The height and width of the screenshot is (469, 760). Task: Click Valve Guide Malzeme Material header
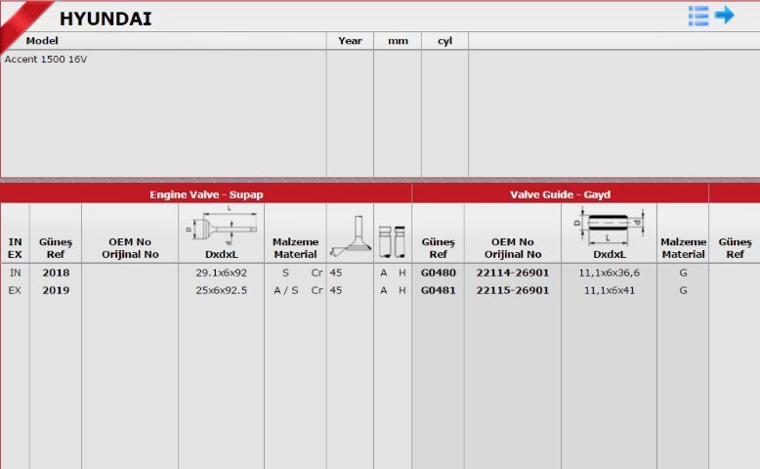pos(683,248)
